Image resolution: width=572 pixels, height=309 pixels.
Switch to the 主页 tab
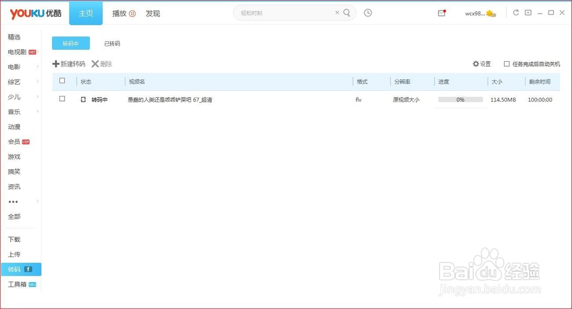point(86,14)
